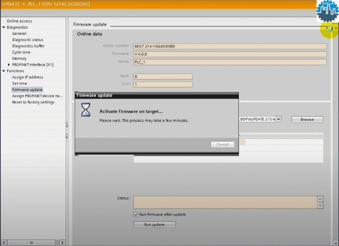This screenshot has width=339, height=246.
Task: Click the left splitter collapse arrow
Action: click(67, 126)
